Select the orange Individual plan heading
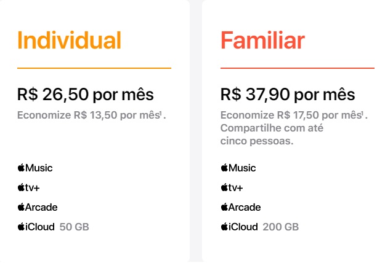The width and height of the screenshot is (385, 263). coord(69,41)
